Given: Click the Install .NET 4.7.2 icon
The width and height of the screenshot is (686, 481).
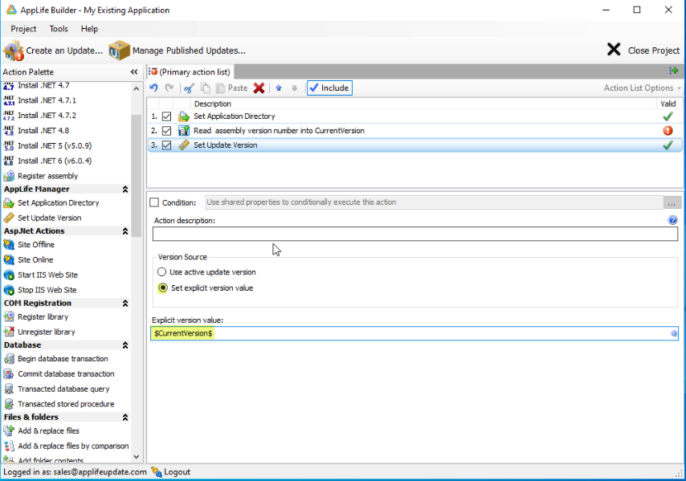Looking at the screenshot, I should pyautogui.click(x=9, y=116).
